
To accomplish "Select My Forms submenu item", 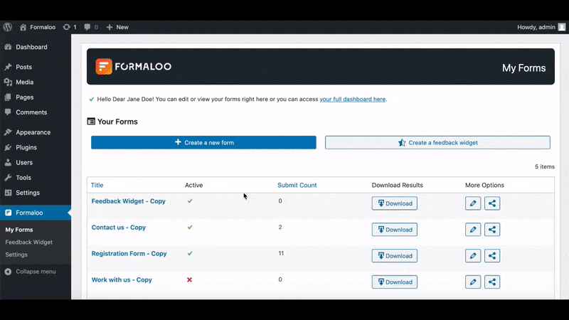I will 19,230.
